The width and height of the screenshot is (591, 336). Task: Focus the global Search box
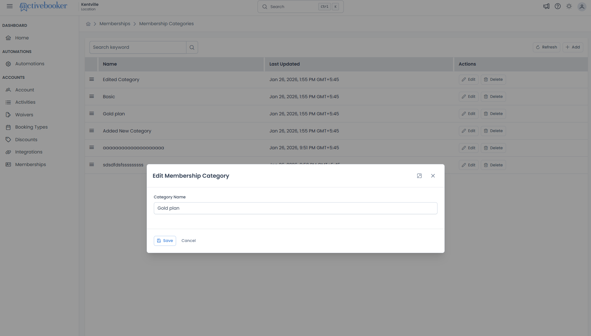click(301, 6)
